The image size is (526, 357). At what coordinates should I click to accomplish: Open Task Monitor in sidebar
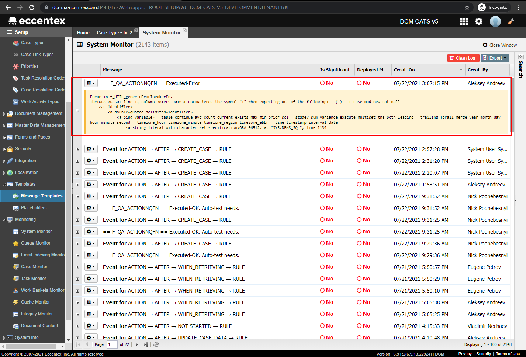[34, 279]
